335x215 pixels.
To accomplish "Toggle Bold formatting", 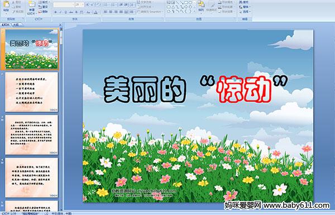I will click(x=55, y=12).
